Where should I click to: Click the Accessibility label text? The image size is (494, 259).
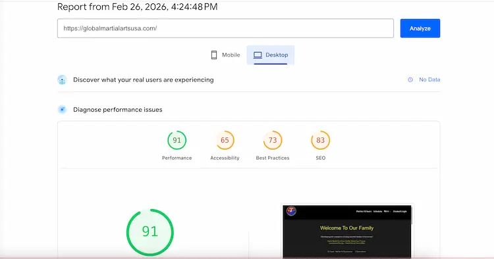point(225,158)
